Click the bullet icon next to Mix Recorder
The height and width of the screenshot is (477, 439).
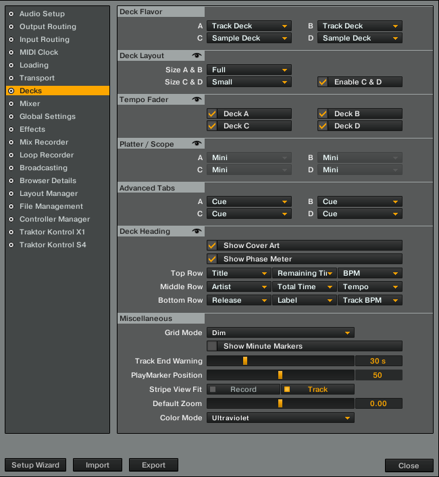coord(11,143)
